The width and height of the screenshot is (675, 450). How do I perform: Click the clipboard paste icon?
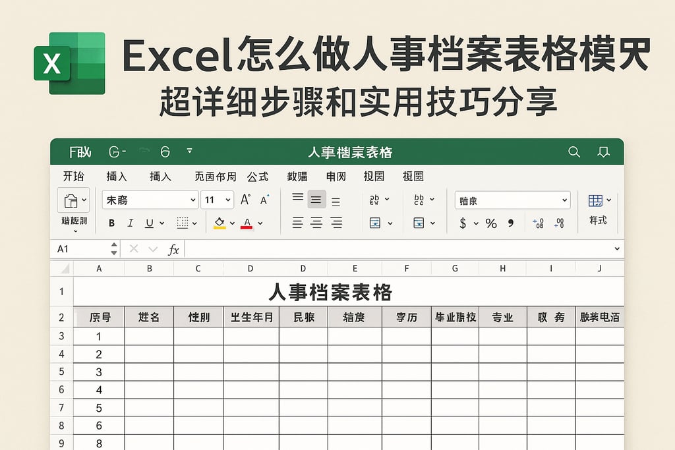click(70, 200)
